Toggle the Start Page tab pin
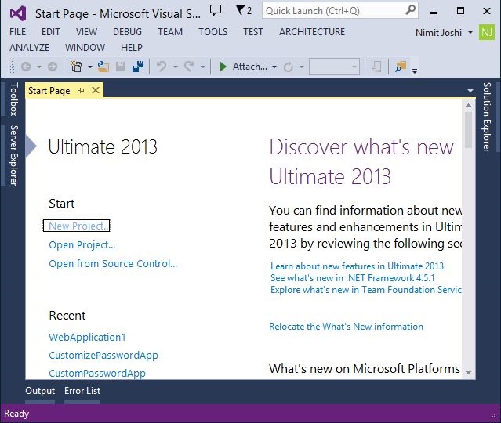501x423 pixels. 82,91
